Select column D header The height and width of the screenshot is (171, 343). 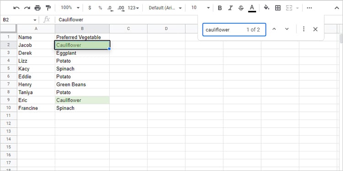[x=166, y=29]
